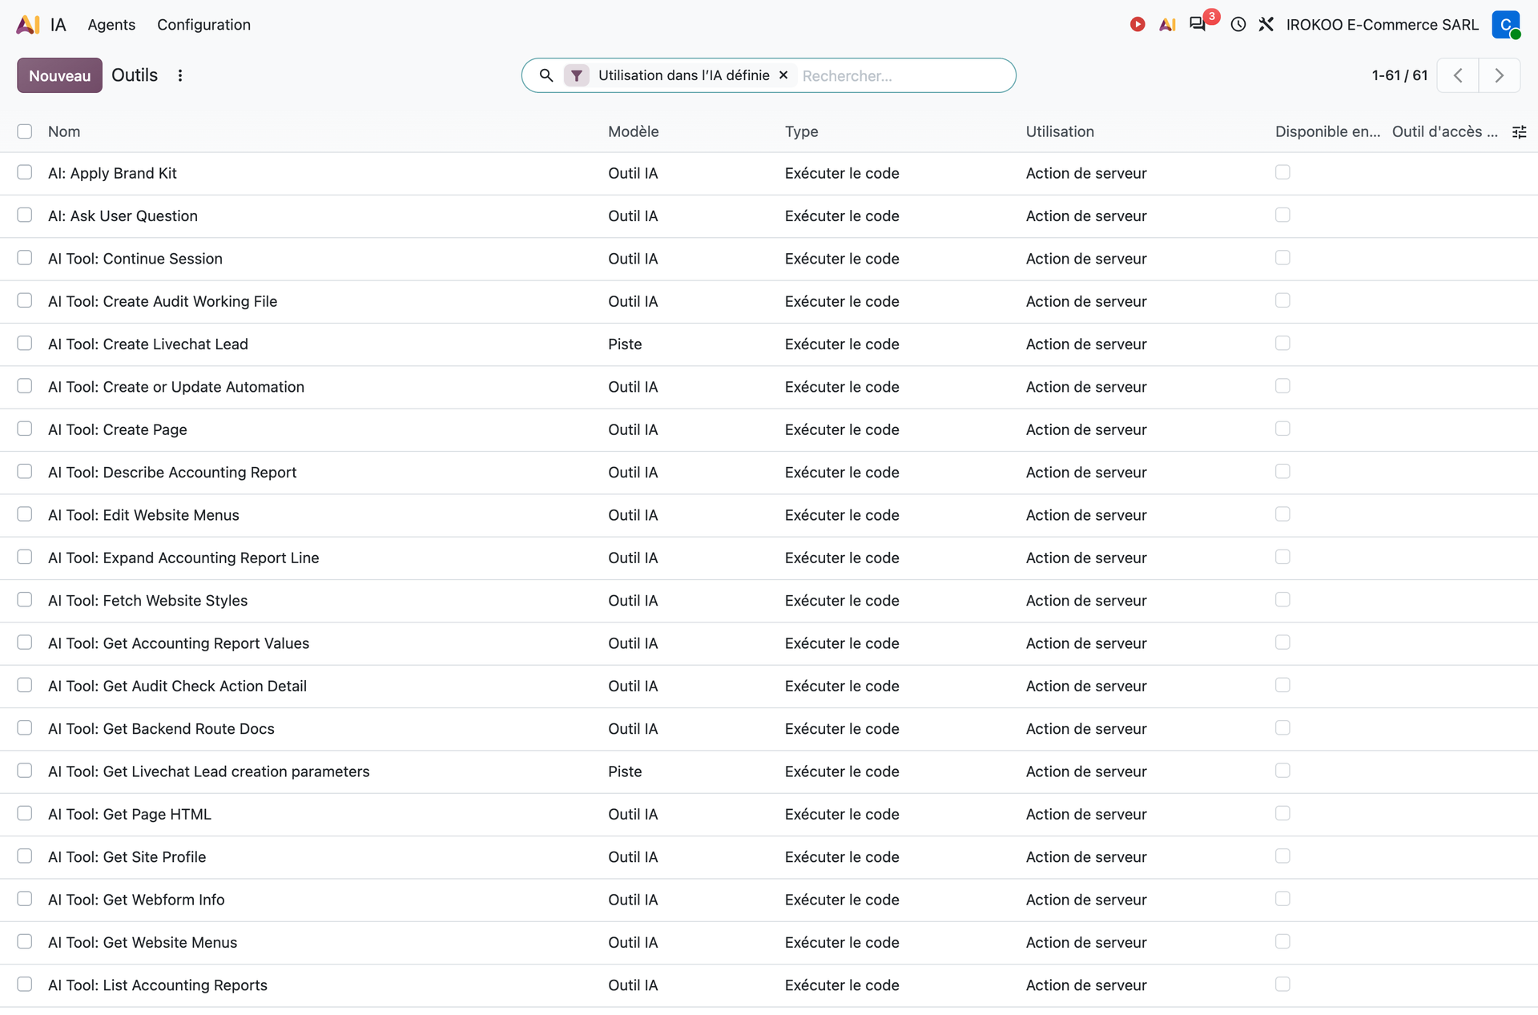Open 'AI Tool: Create Livechat Lead' record
This screenshot has height=1015, width=1538.
click(x=148, y=344)
